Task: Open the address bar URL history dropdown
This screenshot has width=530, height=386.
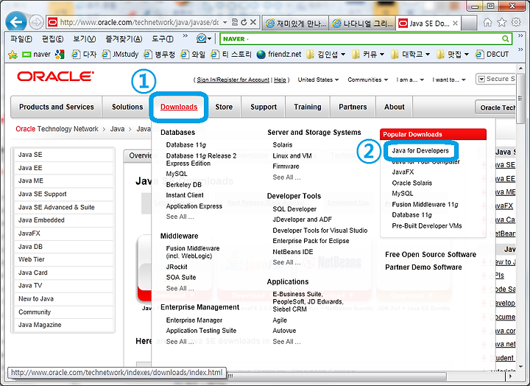Action: (x=225, y=22)
